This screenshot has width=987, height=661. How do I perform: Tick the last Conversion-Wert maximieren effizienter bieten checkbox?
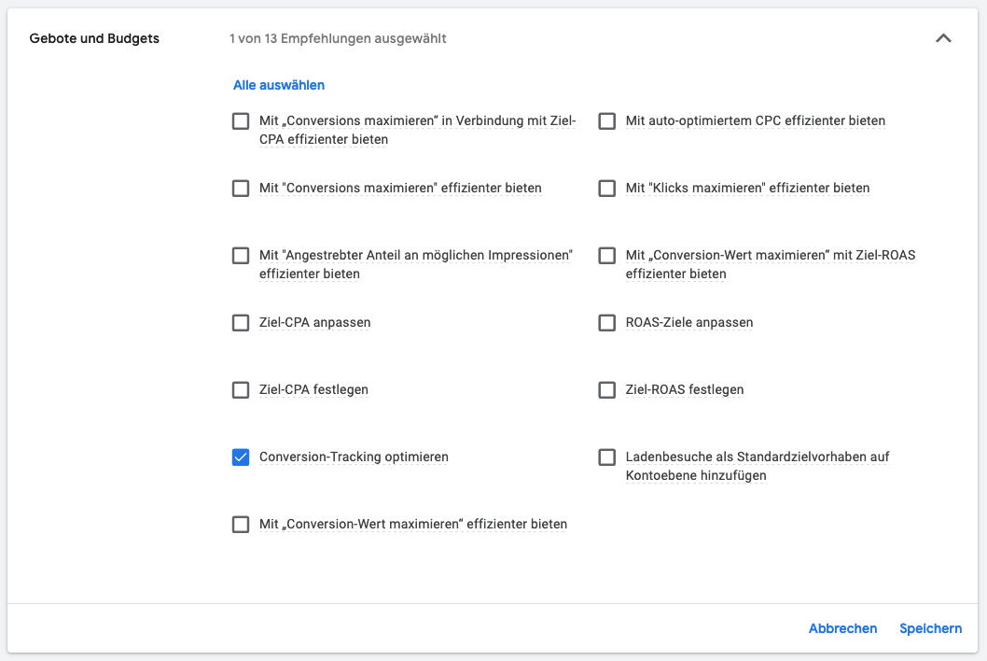pyautogui.click(x=241, y=525)
